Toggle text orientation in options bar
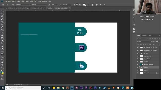This screenshot has width=161, height=90. (13, 5)
